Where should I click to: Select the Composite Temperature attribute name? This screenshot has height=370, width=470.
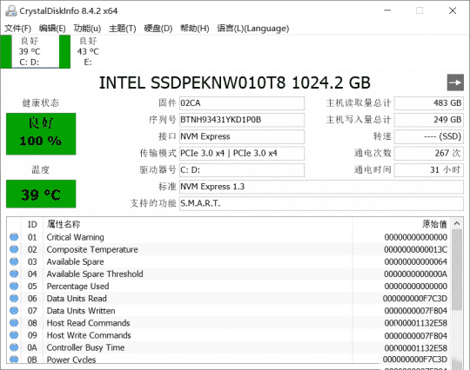pos(92,249)
